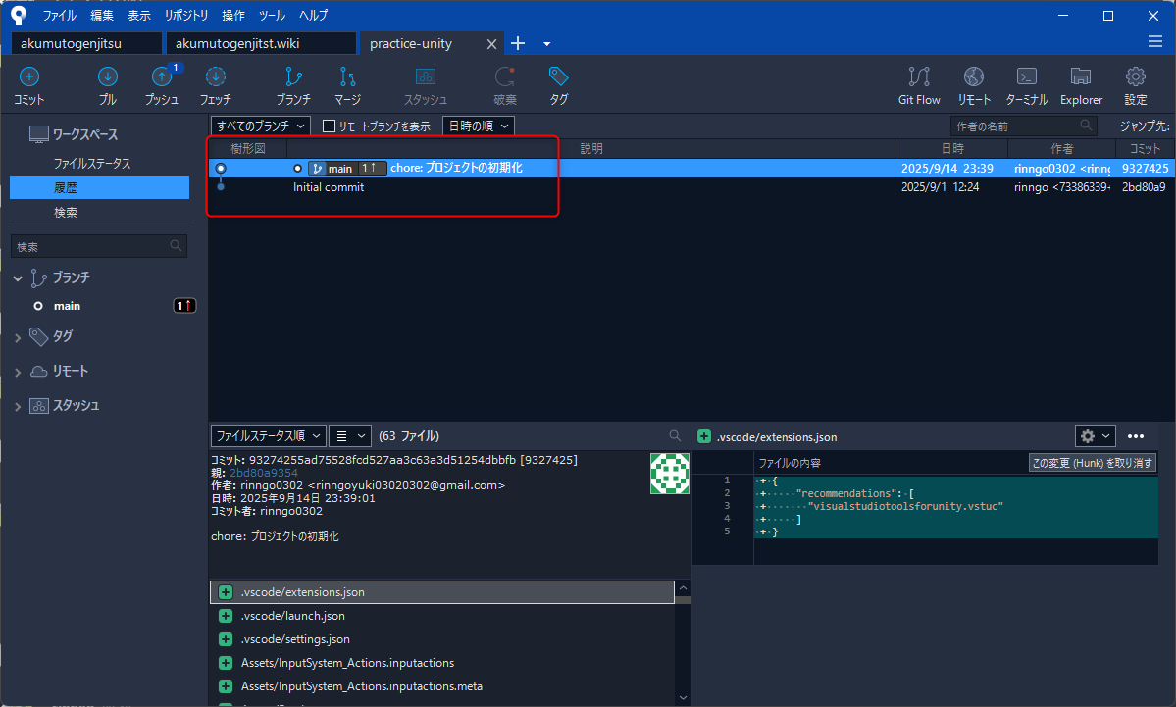Viewport: 1176px width, 707px height.
Task: Click the three-dots menu in diff panel
Action: click(x=1136, y=436)
